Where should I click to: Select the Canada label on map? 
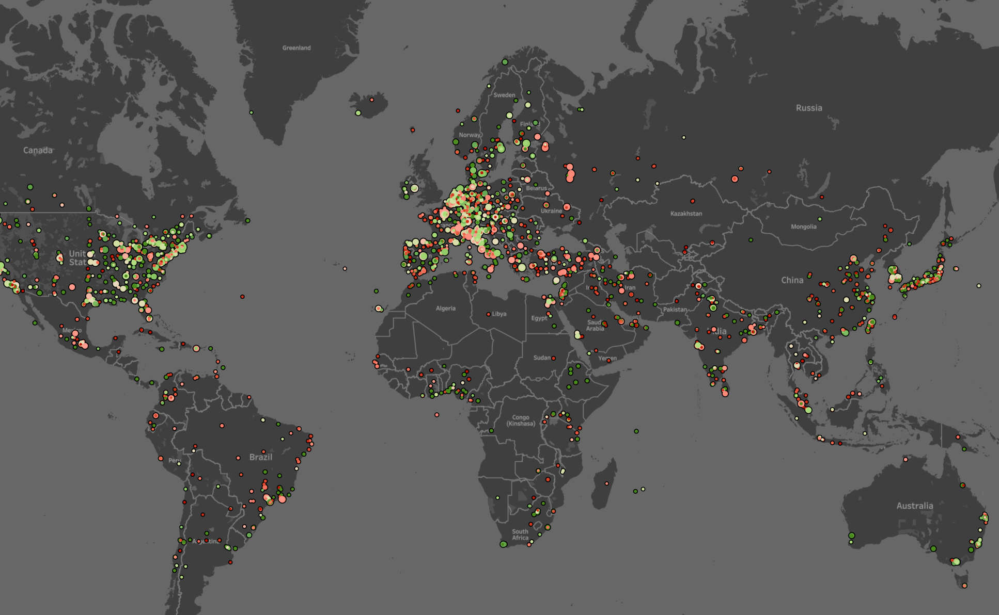[x=38, y=150]
